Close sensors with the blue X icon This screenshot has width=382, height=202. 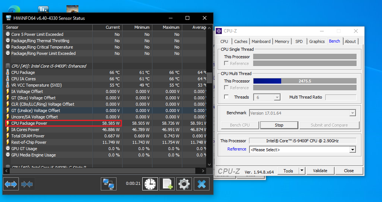coord(202,184)
